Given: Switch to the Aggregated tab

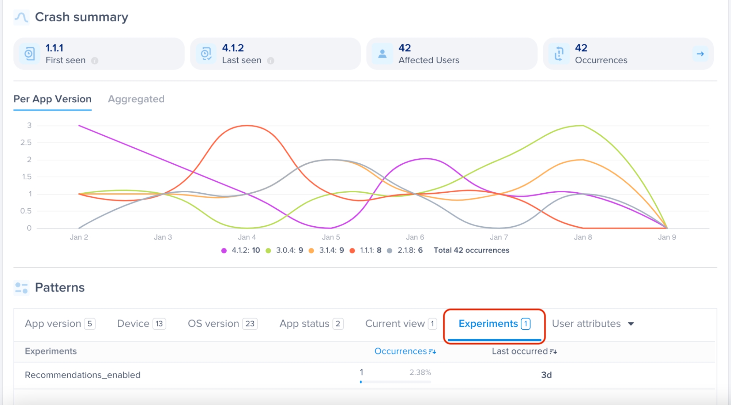Looking at the screenshot, I should point(136,99).
